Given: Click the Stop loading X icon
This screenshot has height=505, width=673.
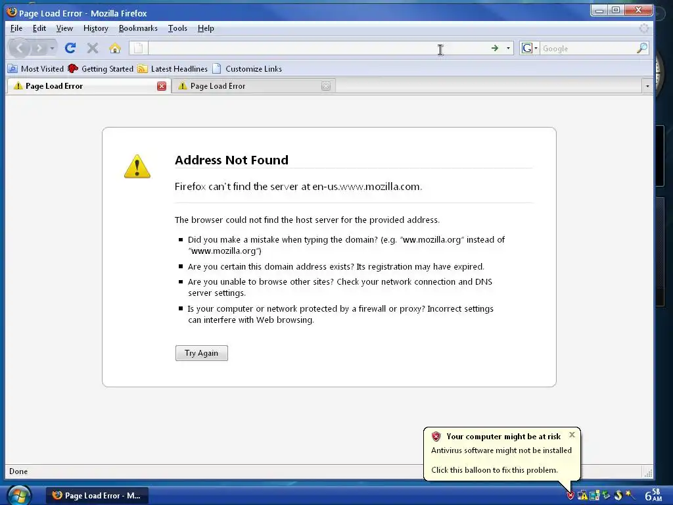Looking at the screenshot, I should pyautogui.click(x=92, y=48).
